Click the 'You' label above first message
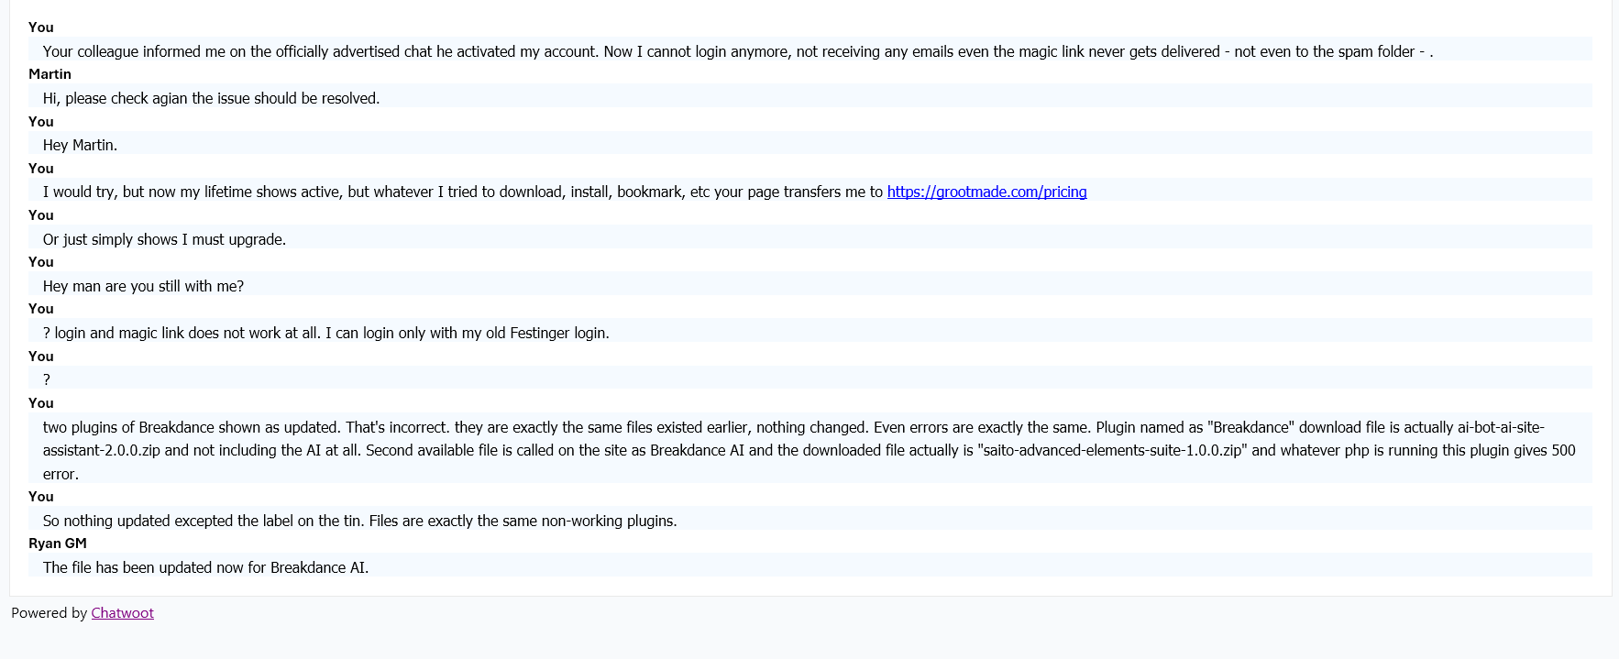The width and height of the screenshot is (1619, 659). 40,27
